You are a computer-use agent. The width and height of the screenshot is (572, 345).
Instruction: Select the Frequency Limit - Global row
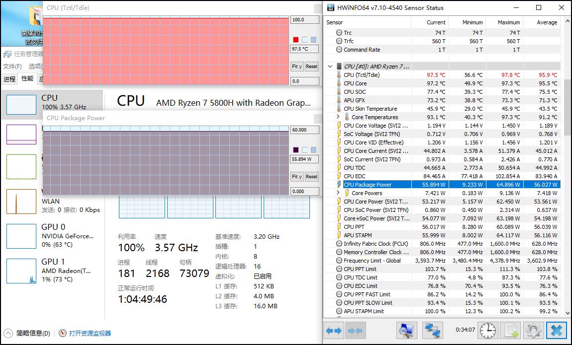coord(442,261)
